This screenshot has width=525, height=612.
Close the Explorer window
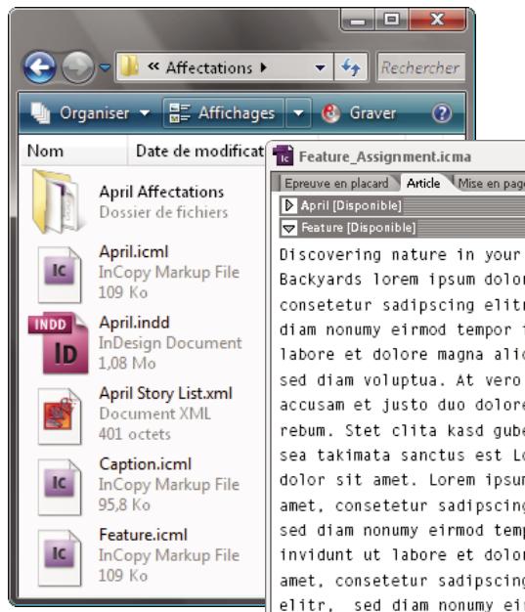[437, 20]
